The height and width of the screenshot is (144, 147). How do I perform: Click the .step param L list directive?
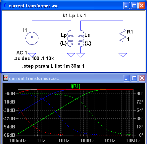pos(53,66)
